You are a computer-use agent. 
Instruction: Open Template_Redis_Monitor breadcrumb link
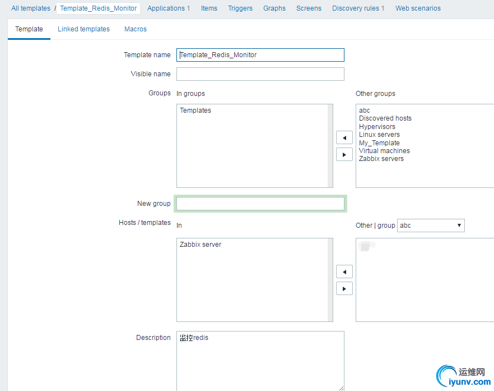pos(99,8)
